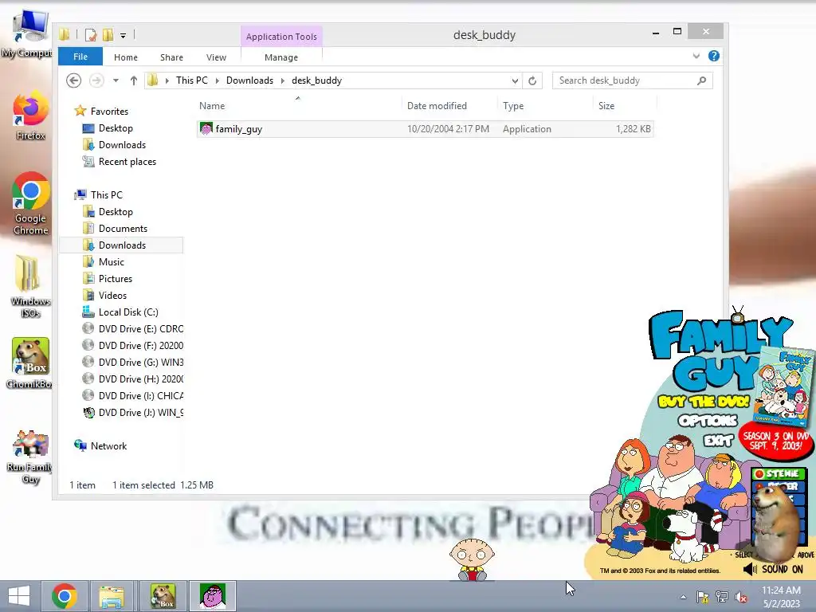This screenshot has width=816, height=612.
Task: Open DVD Drive (J:) in sidebar
Action: (x=133, y=412)
